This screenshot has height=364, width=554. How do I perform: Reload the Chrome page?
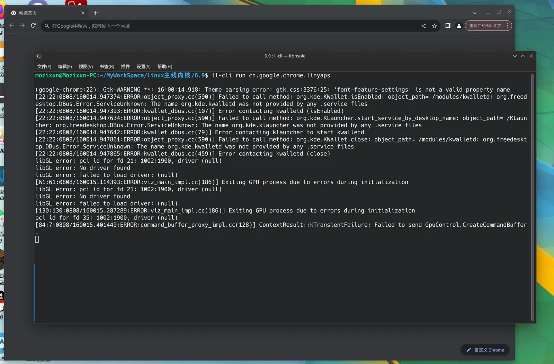33,26
